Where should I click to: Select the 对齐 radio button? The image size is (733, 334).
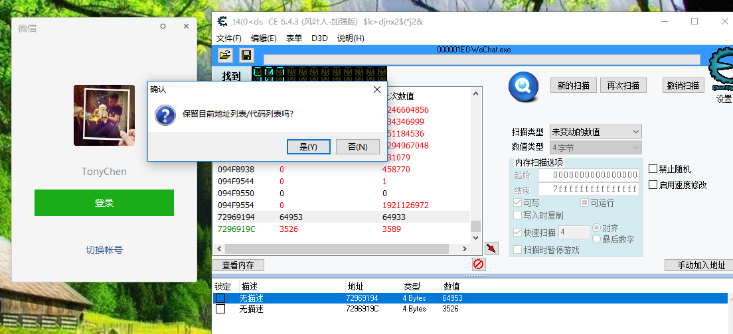pos(596,228)
